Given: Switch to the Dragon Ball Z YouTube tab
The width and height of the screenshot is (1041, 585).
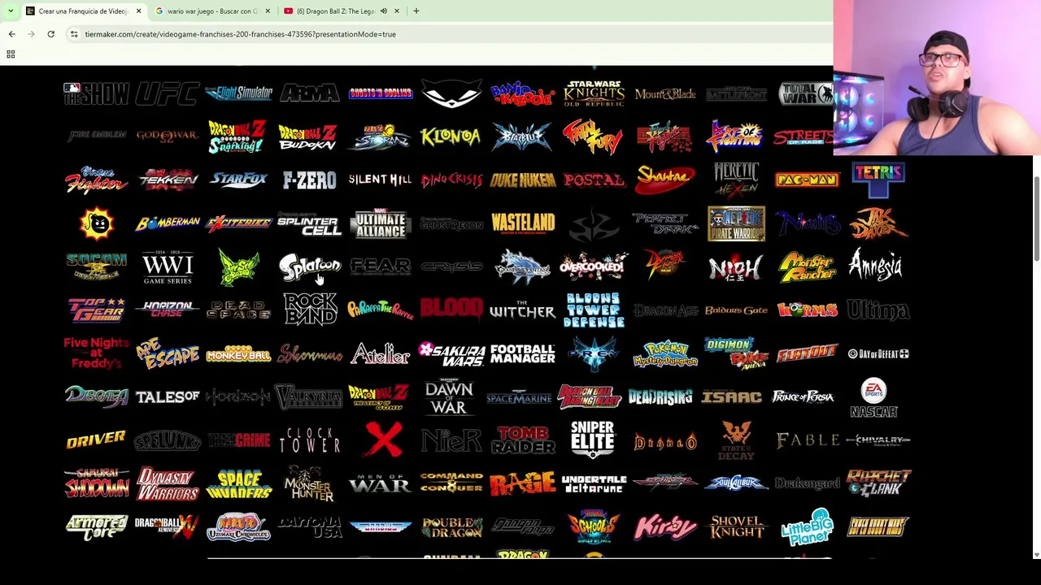Looking at the screenshot, I should [335, 11].
